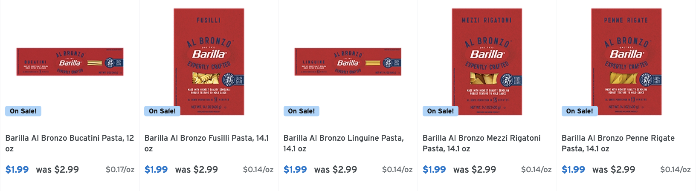Click the was $2.99 text under Linguine
The height and width of the screenshot is (191, 696).
point(336,170)
